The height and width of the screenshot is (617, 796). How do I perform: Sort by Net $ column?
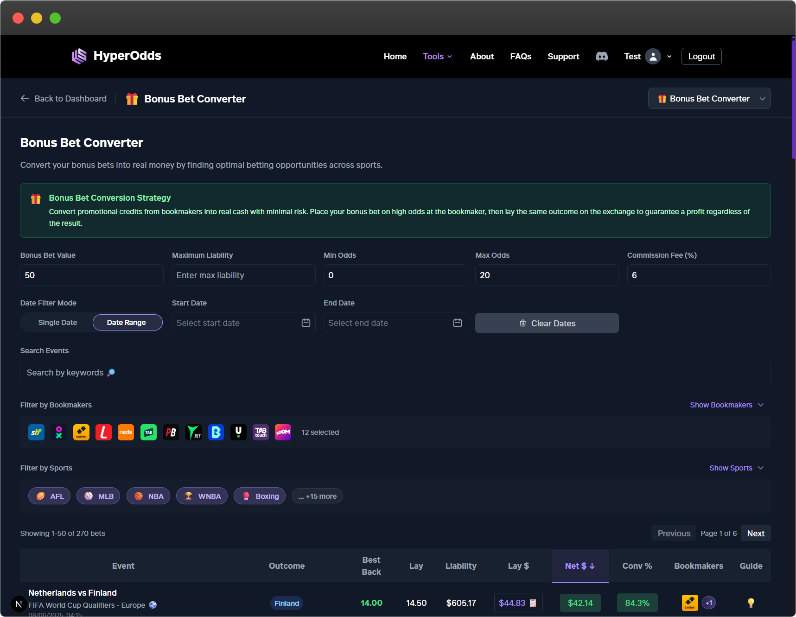579,566
